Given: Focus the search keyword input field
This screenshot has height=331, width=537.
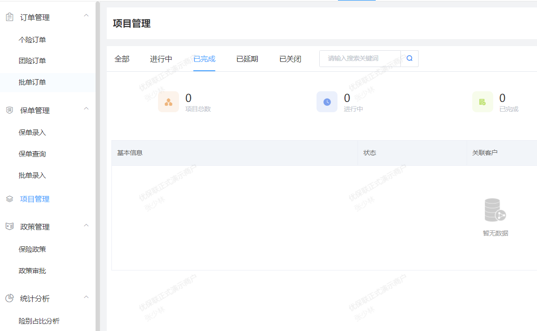Looking at the screenshot, I should [x=360, y=59].
